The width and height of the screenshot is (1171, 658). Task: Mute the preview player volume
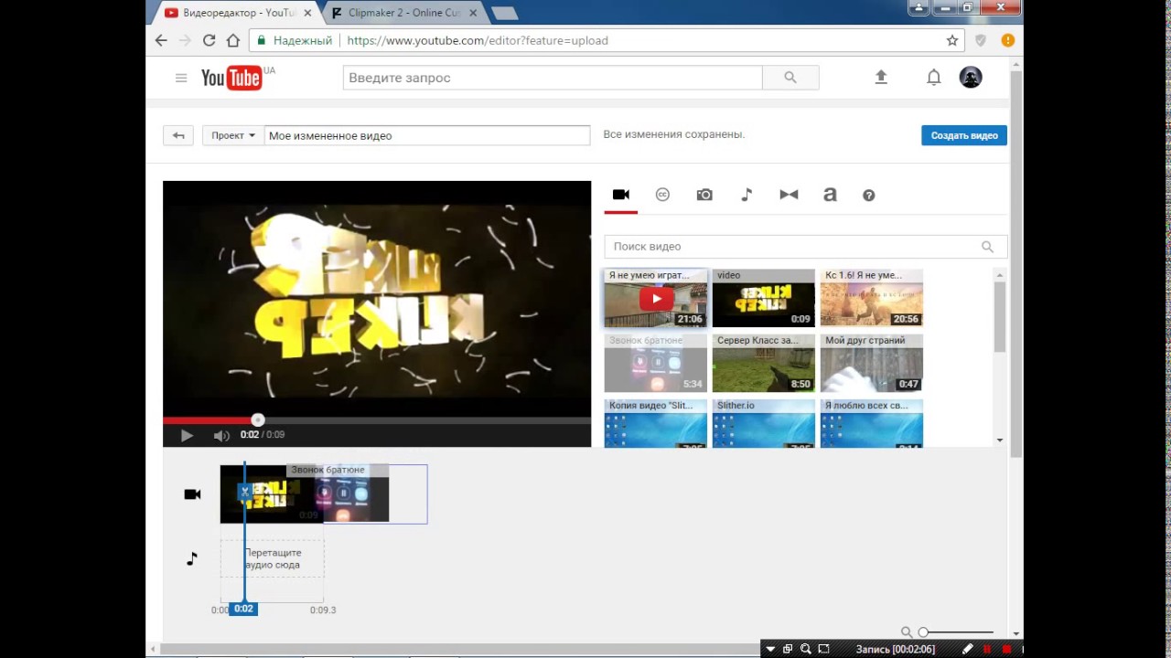(220, 436)
